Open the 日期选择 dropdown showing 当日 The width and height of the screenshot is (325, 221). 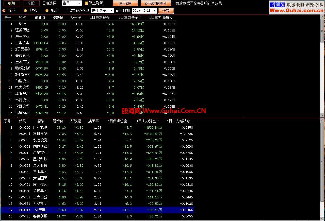tap(72, 3)
